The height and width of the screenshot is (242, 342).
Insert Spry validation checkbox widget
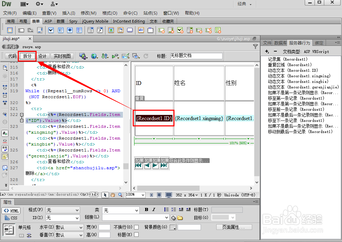[180, 30]
